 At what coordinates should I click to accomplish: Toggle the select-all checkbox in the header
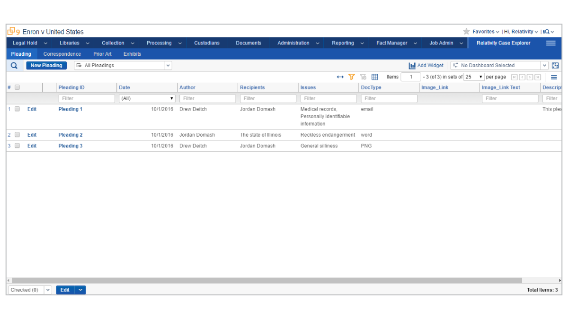click(x=17, y=87)
